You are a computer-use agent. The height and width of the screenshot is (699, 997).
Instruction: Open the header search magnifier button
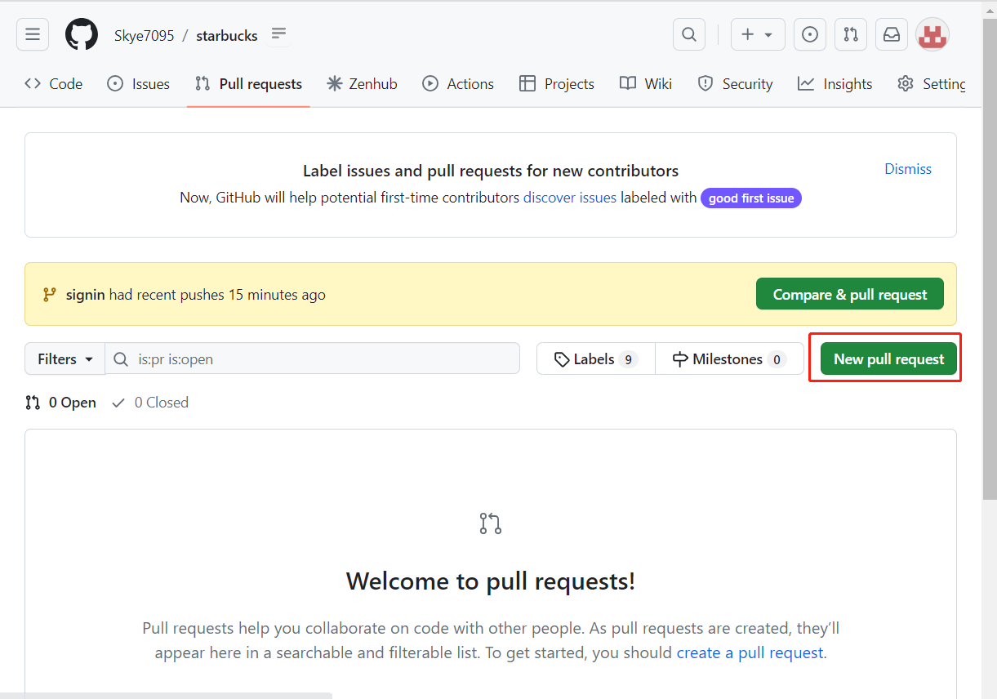click(x=689, y=34)
